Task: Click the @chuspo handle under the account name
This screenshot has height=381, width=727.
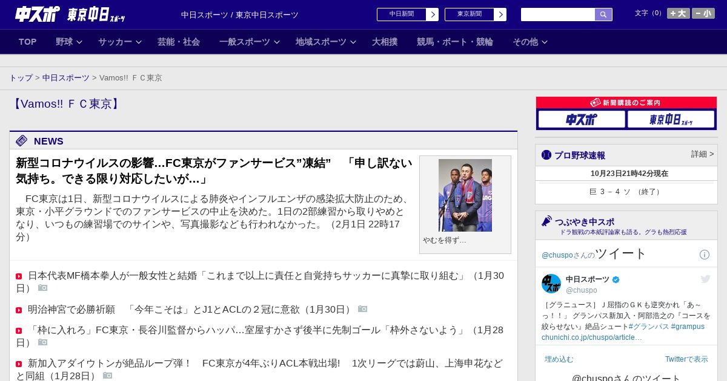Action: 582,290
